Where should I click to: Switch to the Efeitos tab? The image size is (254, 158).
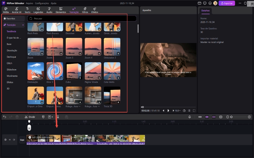tap(95, 10)
